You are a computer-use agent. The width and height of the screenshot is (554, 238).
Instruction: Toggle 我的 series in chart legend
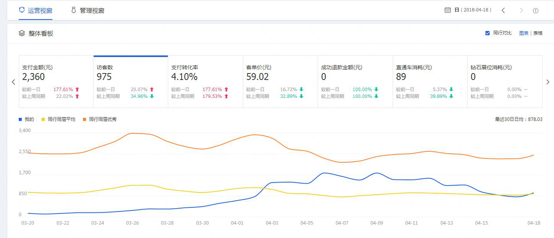tap(26, 119)
